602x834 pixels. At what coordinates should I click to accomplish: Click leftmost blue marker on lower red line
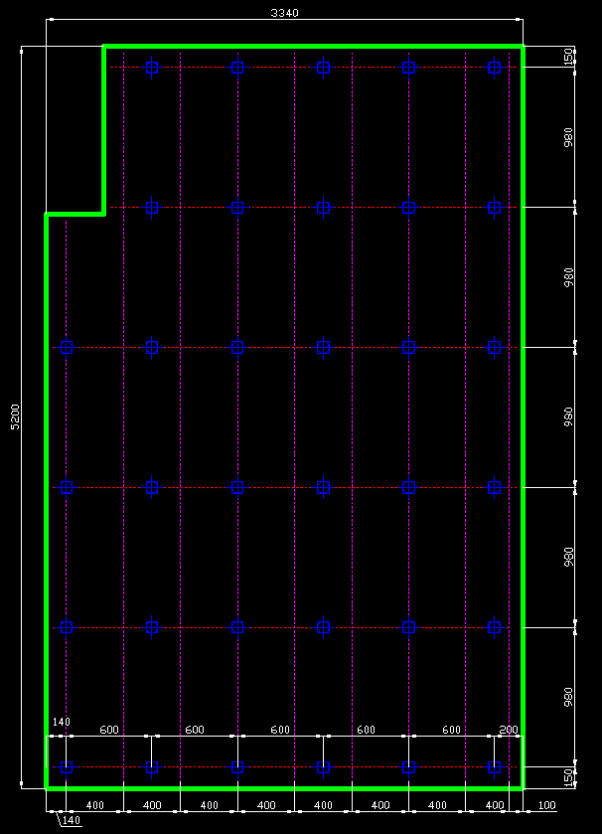point(67,487)
